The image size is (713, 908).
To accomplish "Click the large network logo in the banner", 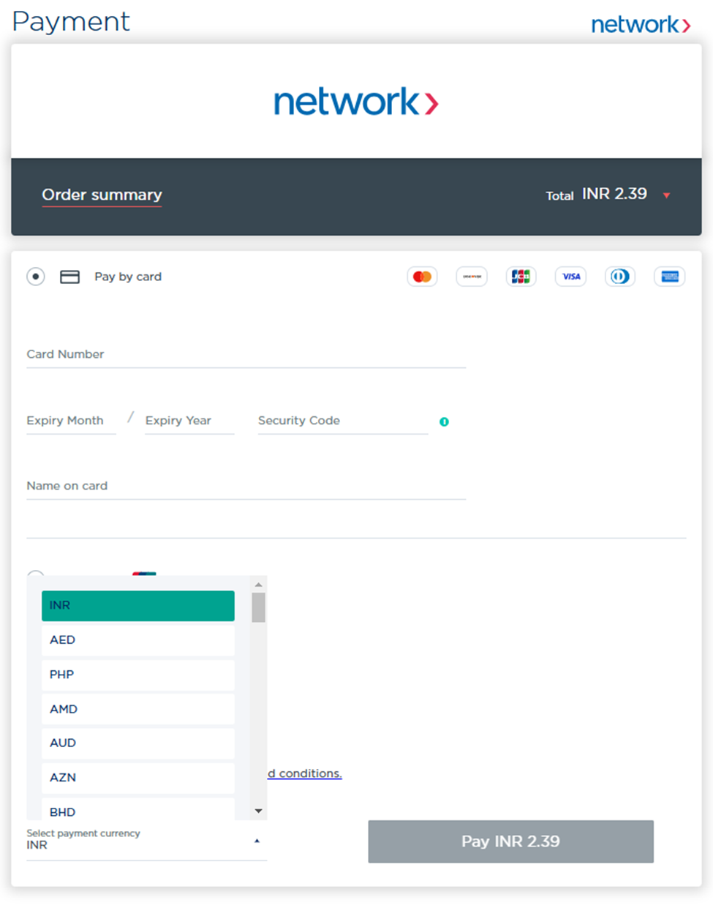I will [356, 102].
